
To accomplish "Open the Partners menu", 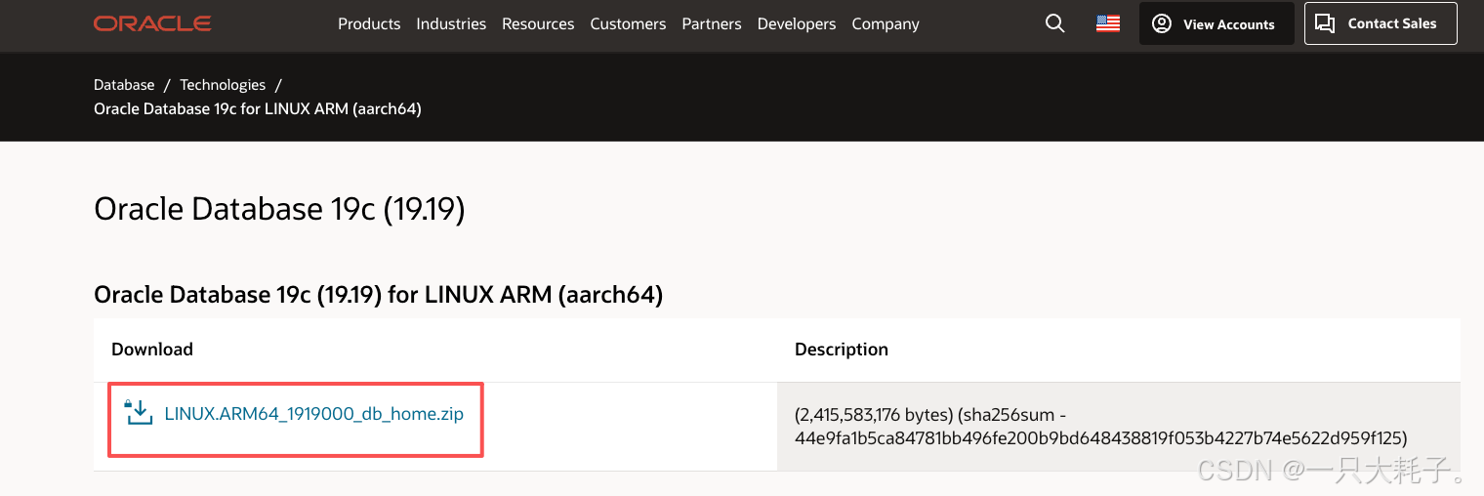I will point(712,23).
